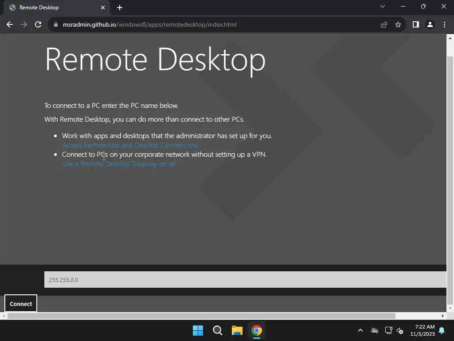Open Access RemoteApp and Desktop Connections link
The width and height of the screenshot is (454, 341).
tap(130, 145)
